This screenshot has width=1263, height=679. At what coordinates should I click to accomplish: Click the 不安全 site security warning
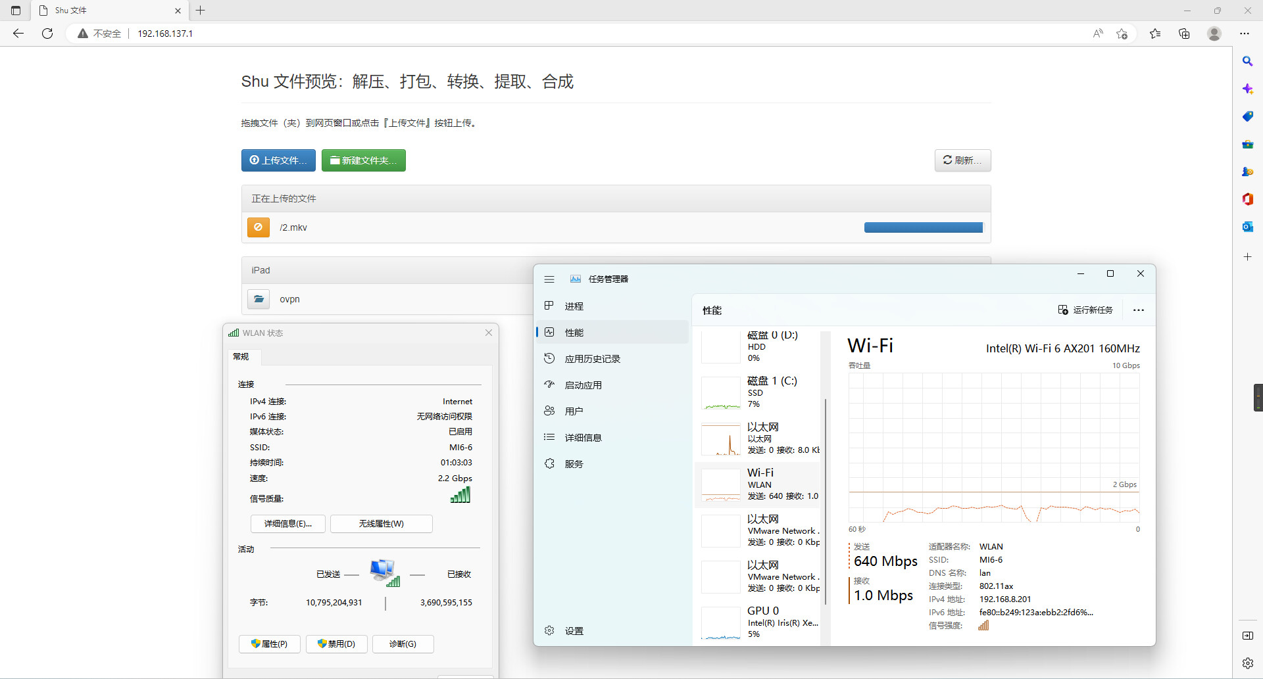click(99, 34)
